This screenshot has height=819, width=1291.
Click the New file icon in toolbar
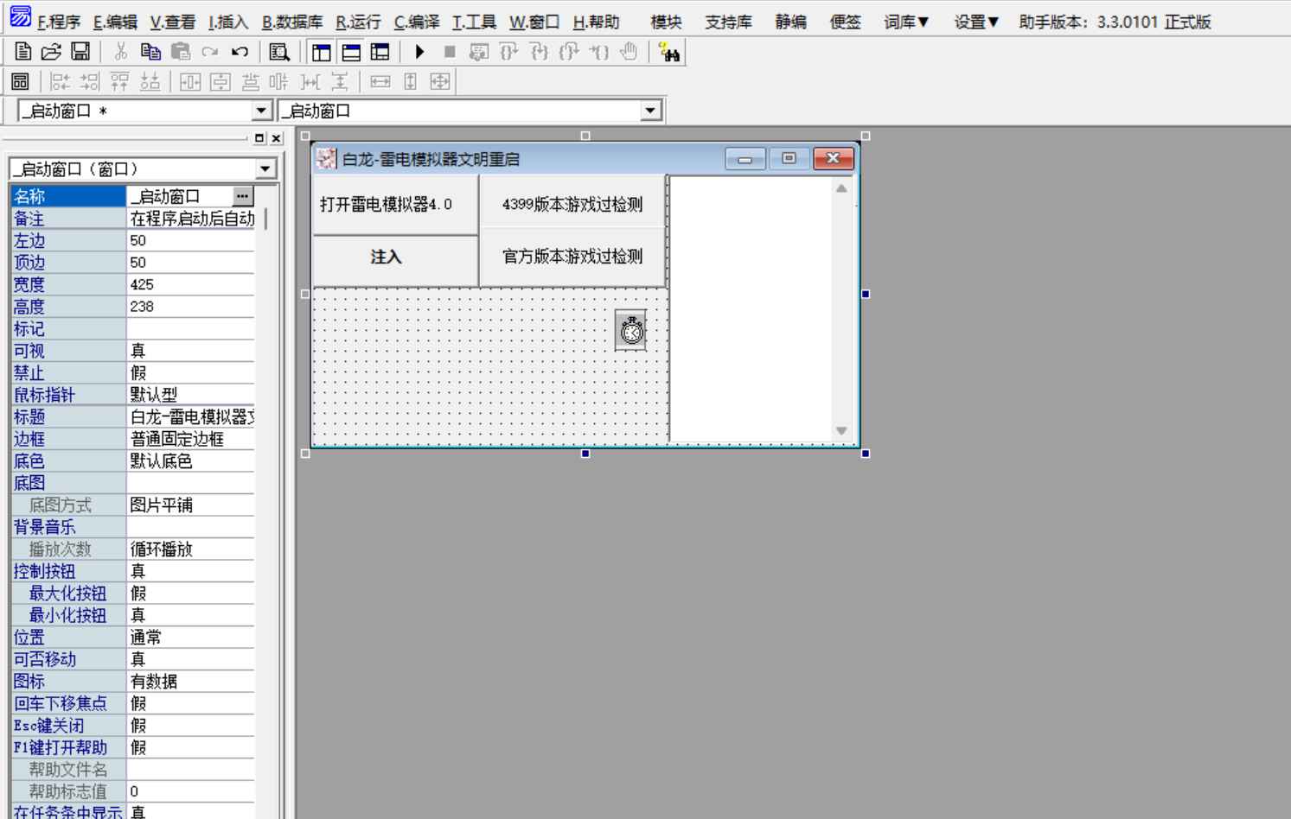click(x=23, y=52)
